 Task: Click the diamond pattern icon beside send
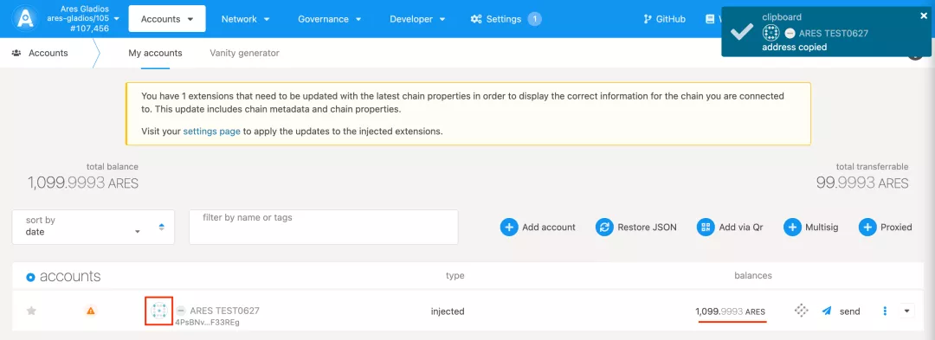(801, 311)
